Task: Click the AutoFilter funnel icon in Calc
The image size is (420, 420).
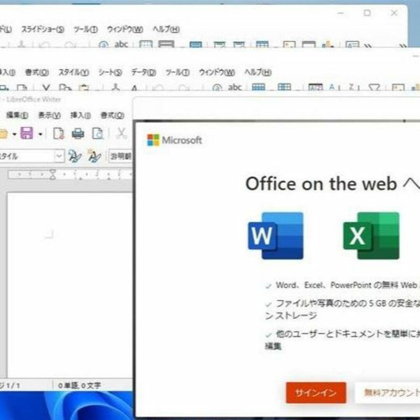Action: pos(374,87)
